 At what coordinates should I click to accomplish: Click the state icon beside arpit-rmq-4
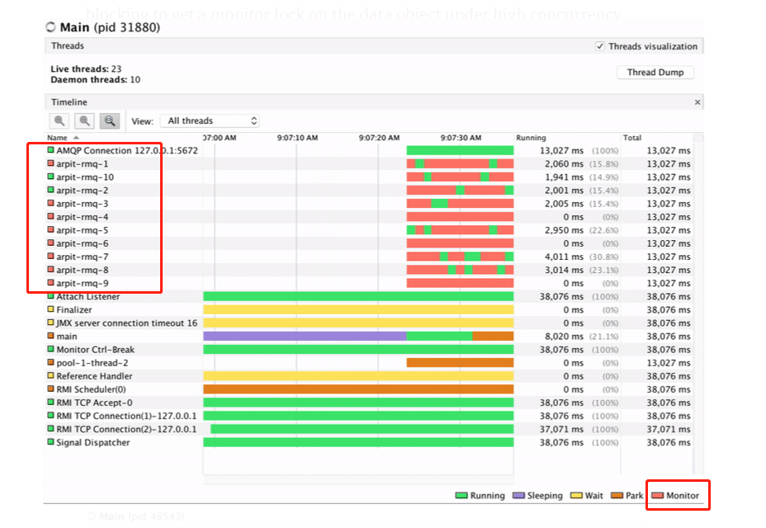pyautogui.click(x=50, y=216)
